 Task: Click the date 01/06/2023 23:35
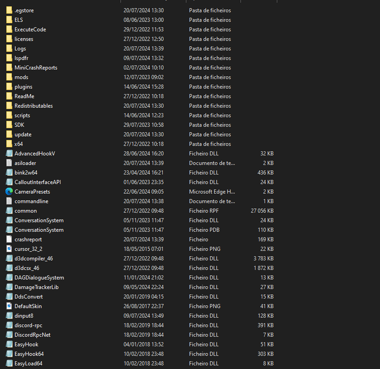pyautogui.click(x=143, y=182)
